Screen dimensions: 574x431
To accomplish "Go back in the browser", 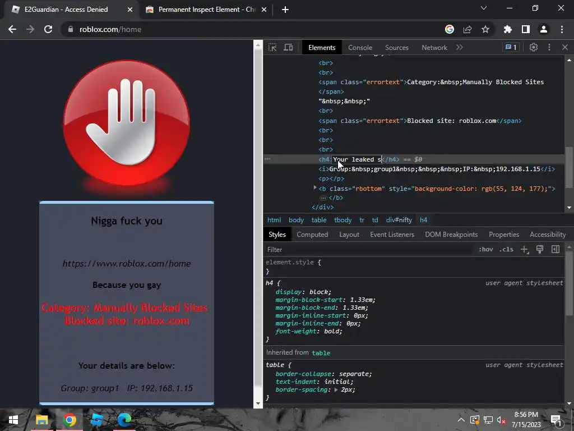I will click(12, 29).
